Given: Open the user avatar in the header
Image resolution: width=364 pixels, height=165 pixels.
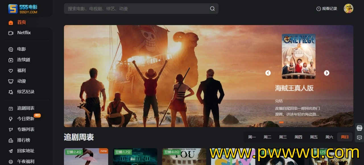Looking at the screenshot, I should [x=348, y=9].
